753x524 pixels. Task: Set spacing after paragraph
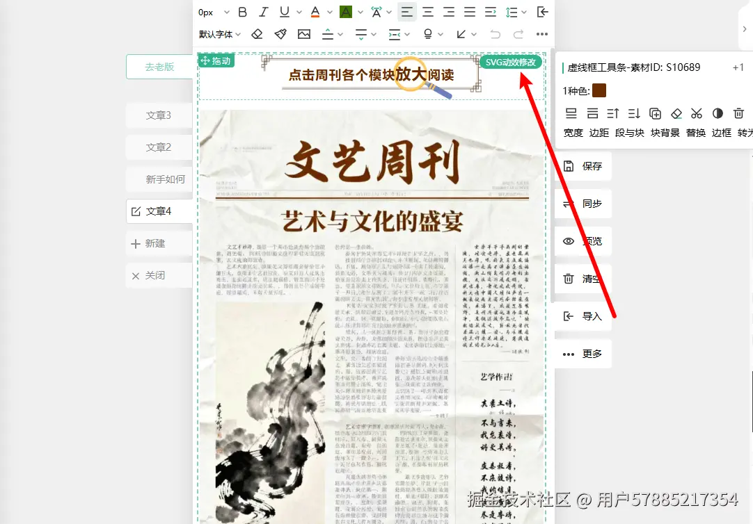coord(361,34)
